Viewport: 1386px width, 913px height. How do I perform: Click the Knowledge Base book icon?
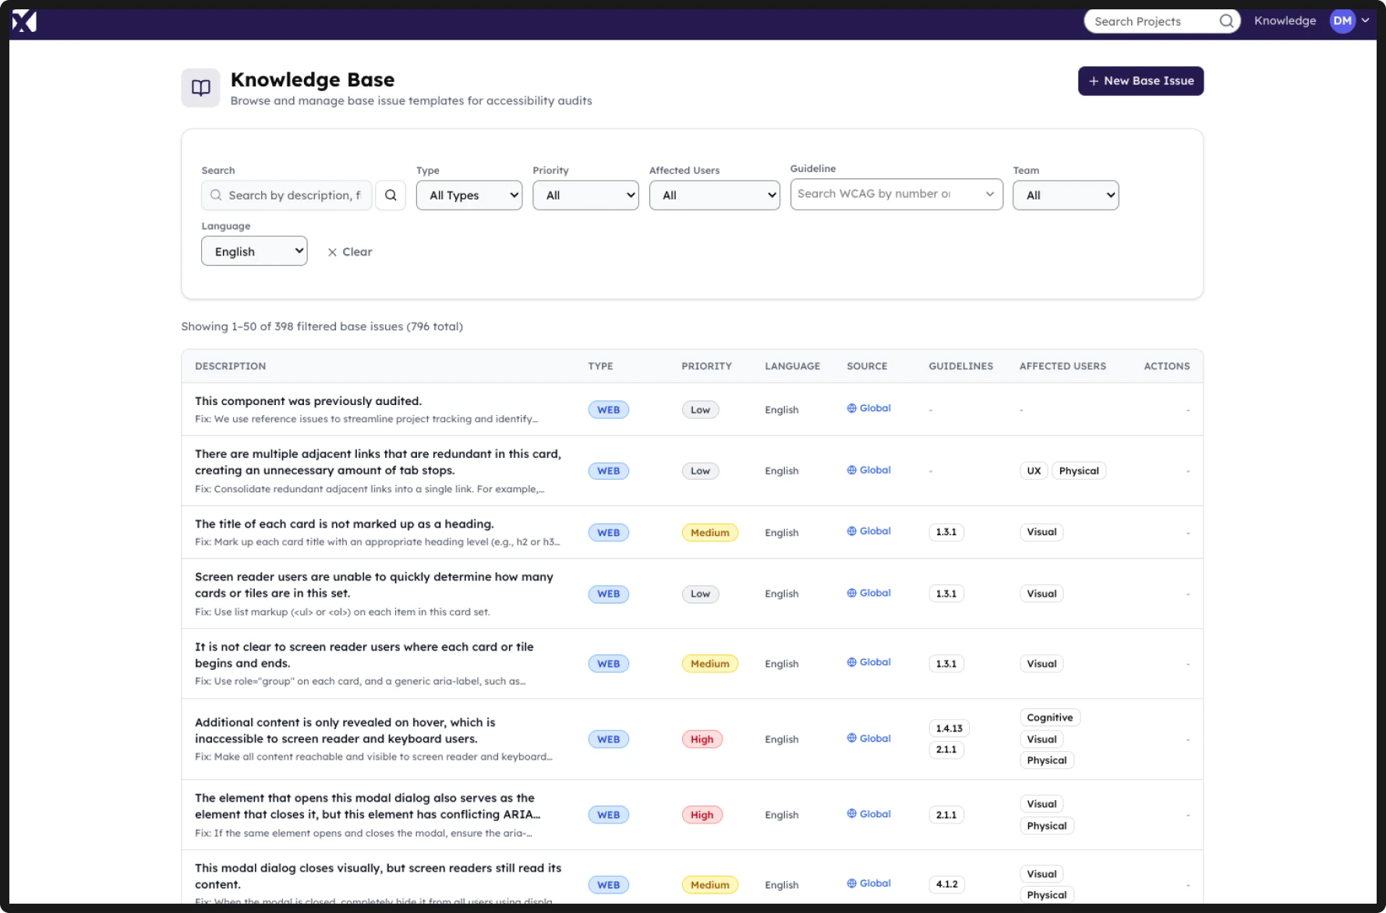[x=201, y=87]
